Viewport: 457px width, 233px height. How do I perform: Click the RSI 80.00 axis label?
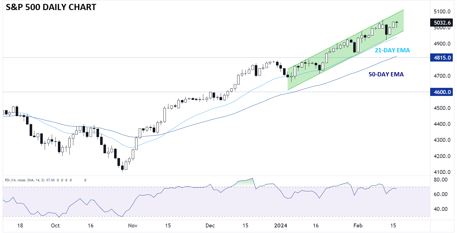440,180
